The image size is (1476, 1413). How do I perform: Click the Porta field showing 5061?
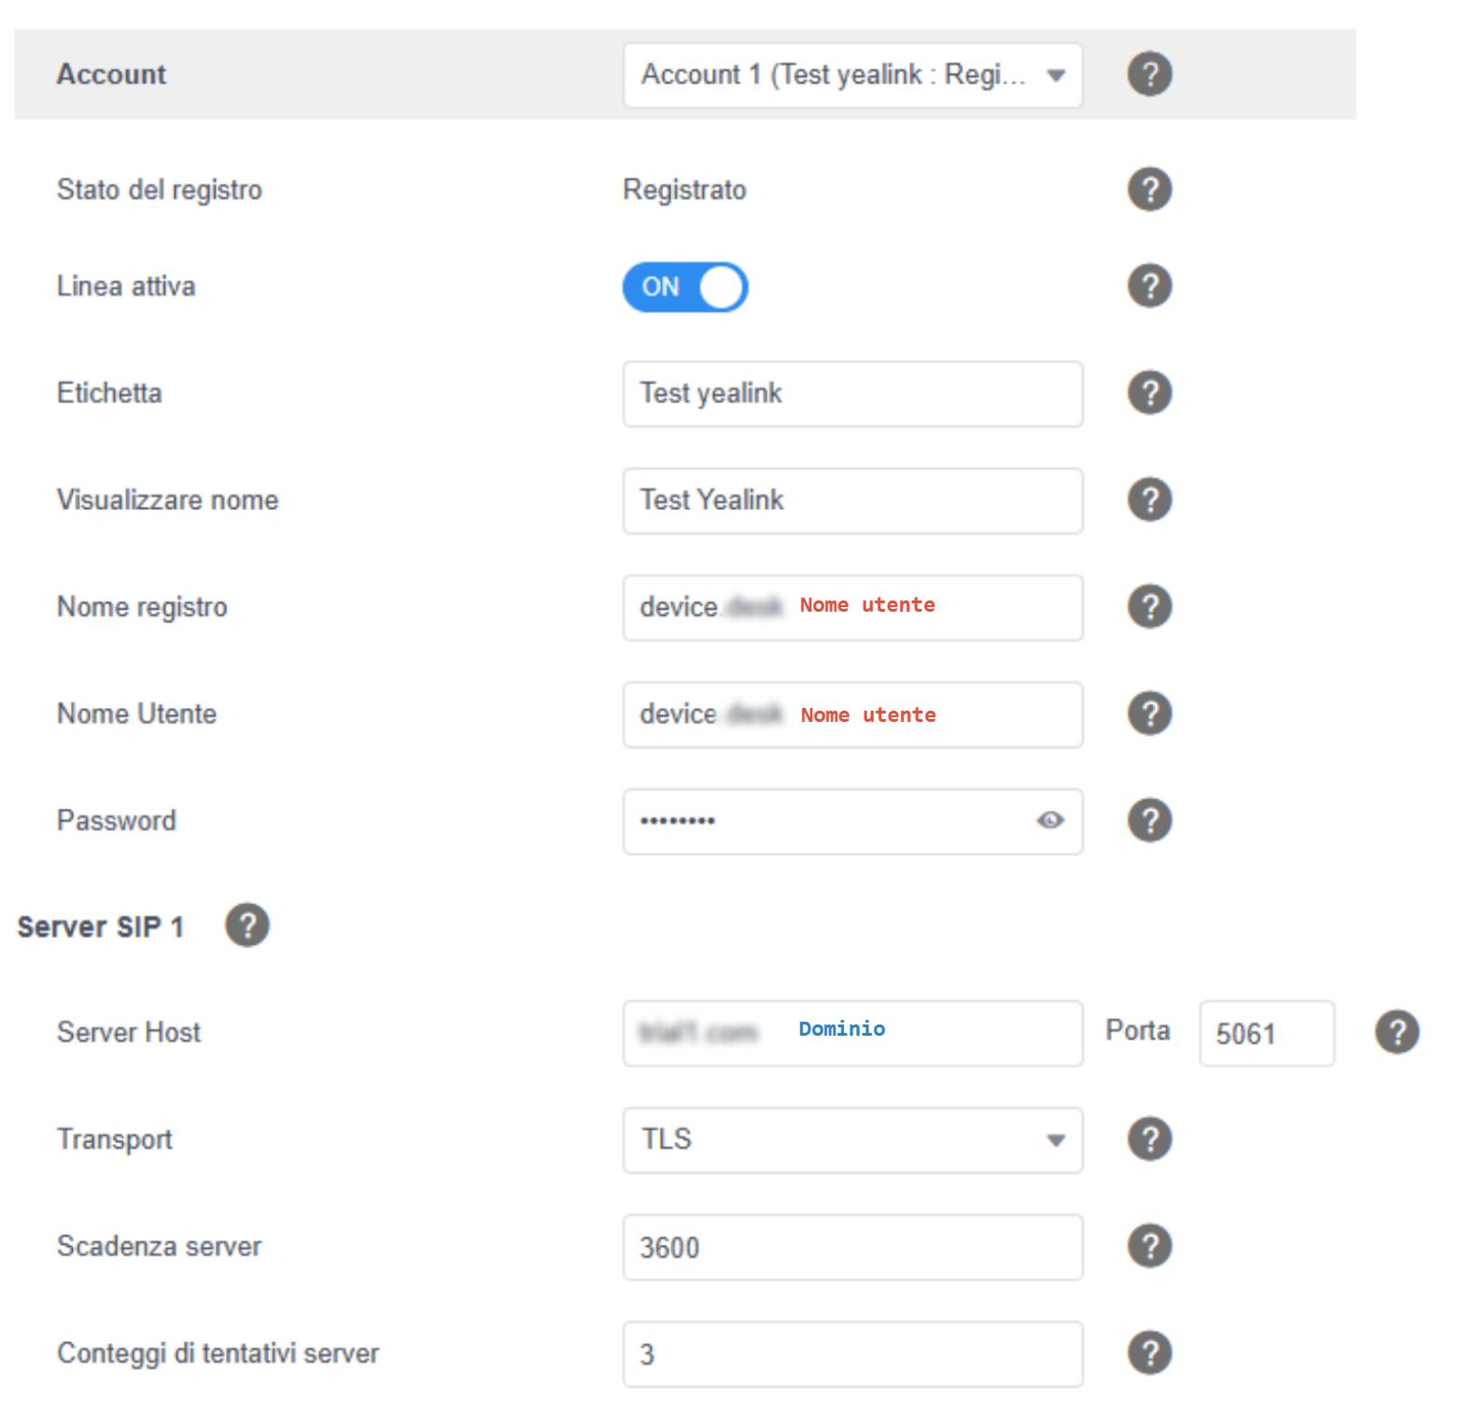[1266, 1034]
